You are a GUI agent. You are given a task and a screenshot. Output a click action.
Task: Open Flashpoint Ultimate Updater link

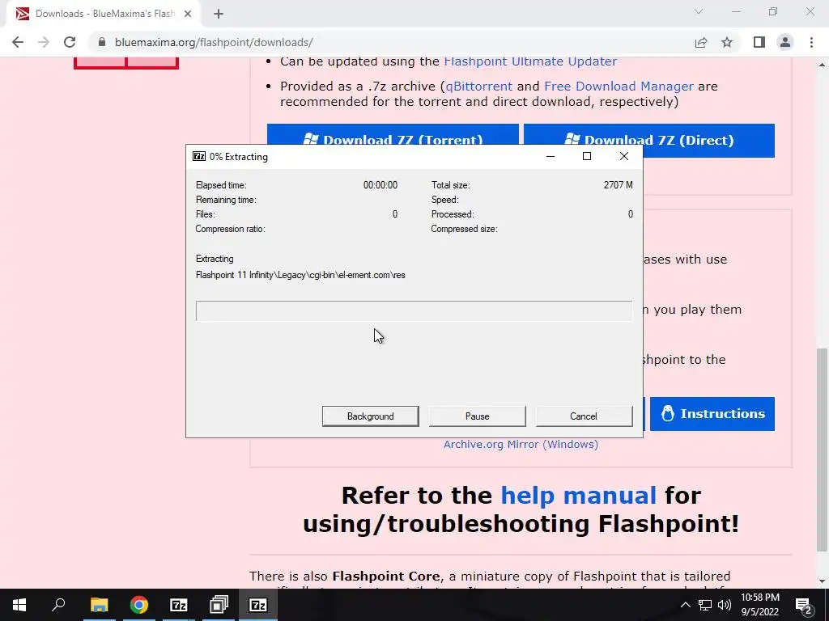pos(530,61)
